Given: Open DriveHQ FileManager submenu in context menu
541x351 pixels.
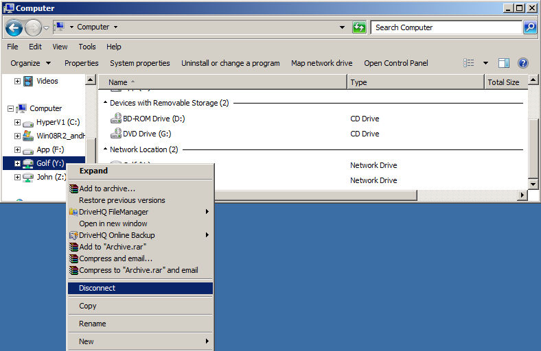Looking at the screenshot, I should pyautogui.click(x=113, y=212).
